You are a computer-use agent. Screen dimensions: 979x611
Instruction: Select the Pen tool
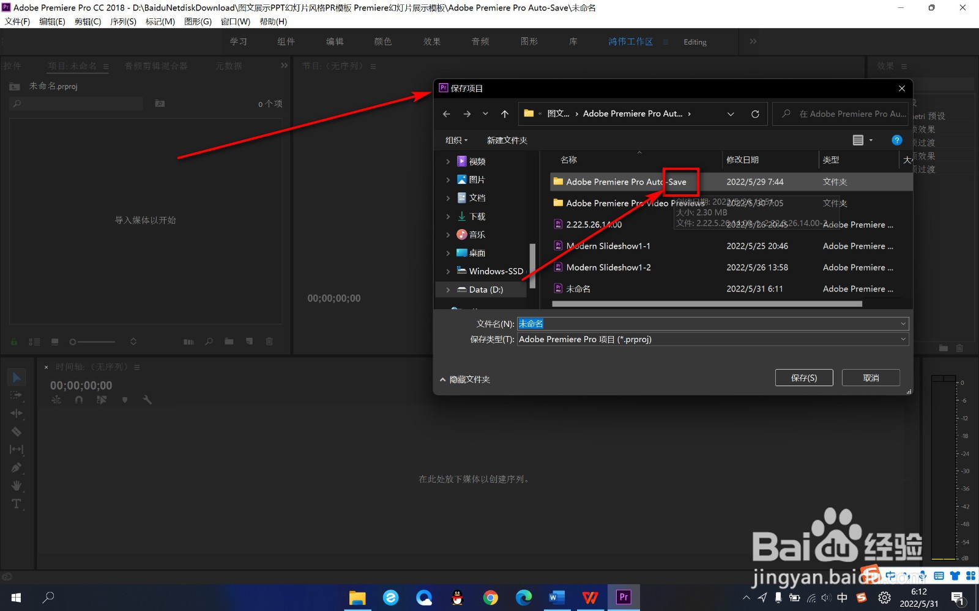pos(17,467)
